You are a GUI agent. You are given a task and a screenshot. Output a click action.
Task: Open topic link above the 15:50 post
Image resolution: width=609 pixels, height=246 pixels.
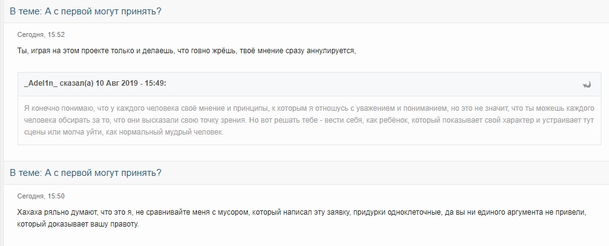(86, 173)
